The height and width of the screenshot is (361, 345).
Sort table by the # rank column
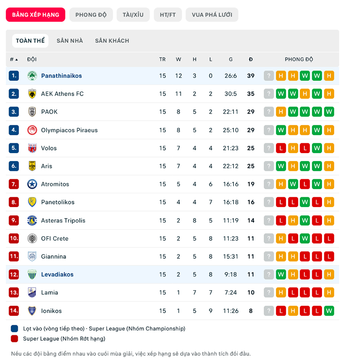point(14,59)
